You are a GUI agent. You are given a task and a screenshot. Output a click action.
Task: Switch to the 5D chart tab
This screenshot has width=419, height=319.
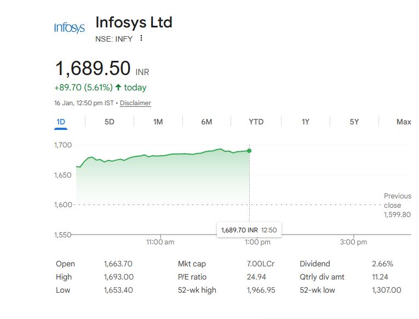click(110, 122)
